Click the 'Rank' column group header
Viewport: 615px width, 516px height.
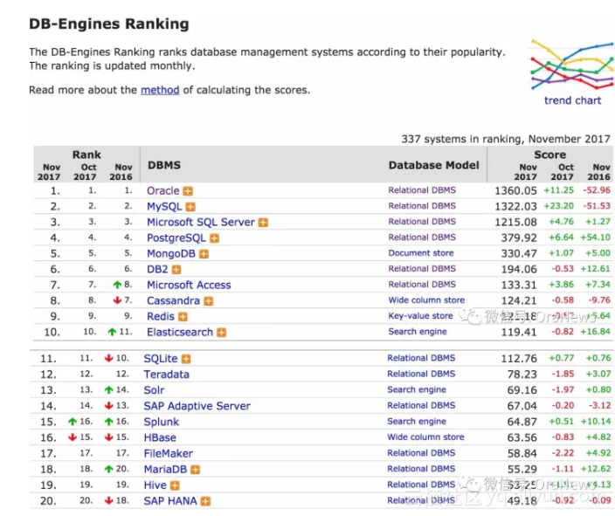pyautogui.click(x=86, y=155)
